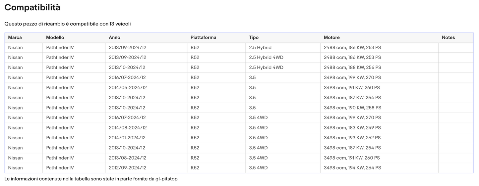Select the 188 KW, 256 PS engine cell
479x186 pixels.
(352, 68)
